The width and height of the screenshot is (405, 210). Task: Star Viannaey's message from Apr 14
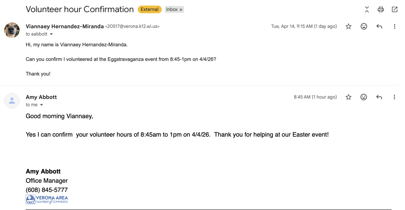[348, 27]
